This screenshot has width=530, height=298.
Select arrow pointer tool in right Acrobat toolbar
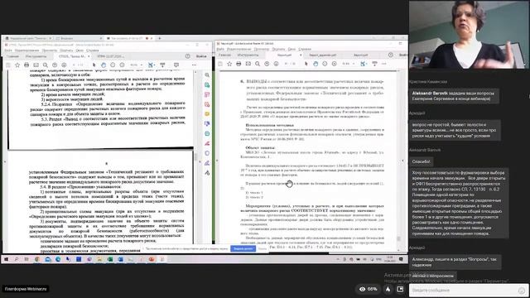tap(306, 64)
